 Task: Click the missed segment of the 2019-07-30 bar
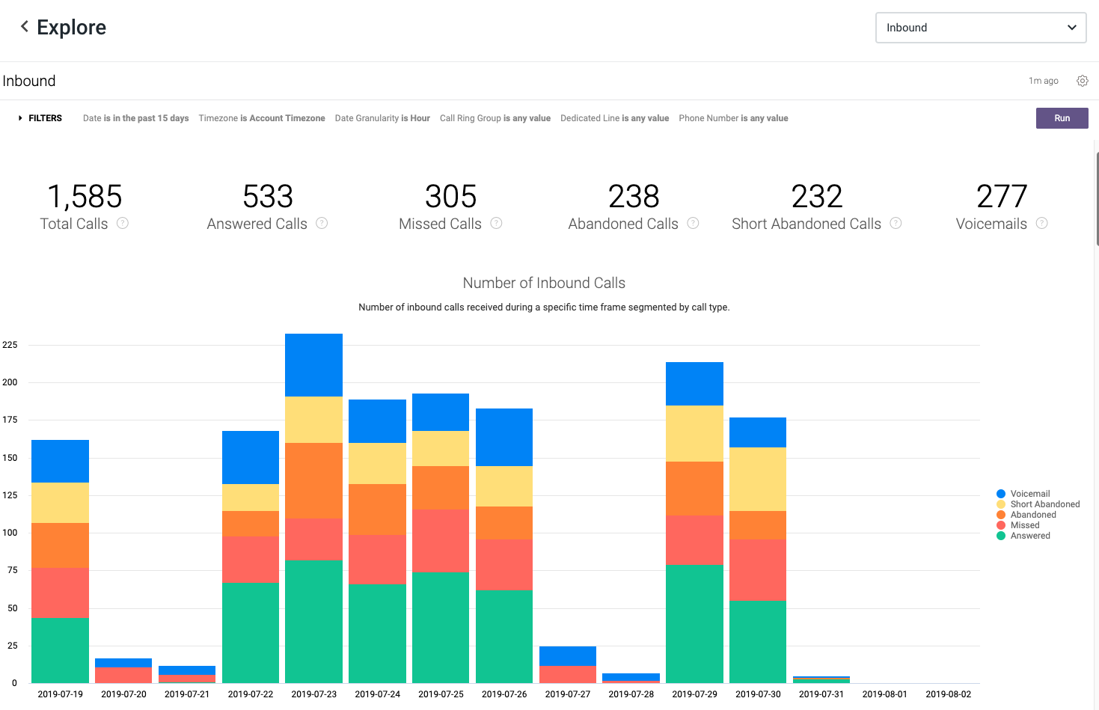(758, 570)
